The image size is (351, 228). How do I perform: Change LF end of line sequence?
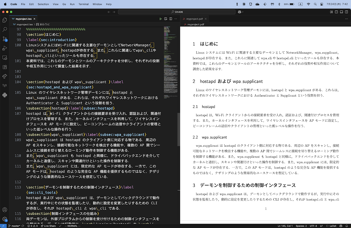click(322, 226)
